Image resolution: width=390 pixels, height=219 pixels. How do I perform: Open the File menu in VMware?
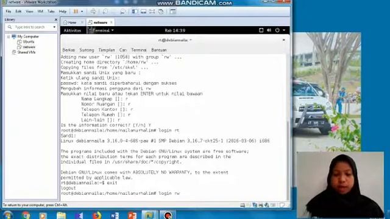[8, 12]
